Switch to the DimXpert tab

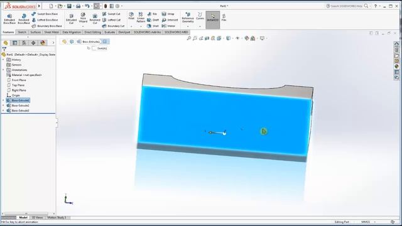click(124, 32)
